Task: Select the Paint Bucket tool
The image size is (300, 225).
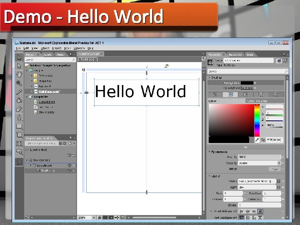Action: 19,100
